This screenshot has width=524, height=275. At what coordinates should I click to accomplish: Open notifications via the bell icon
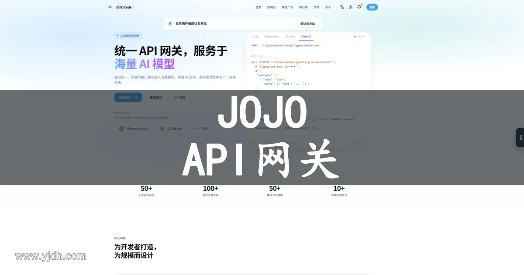[359, 7]
